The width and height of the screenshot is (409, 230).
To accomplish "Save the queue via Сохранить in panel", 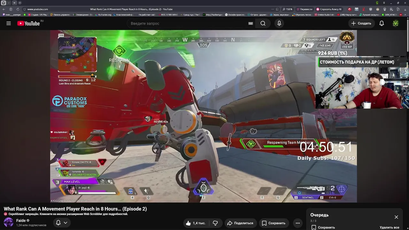I will [323, 227].
